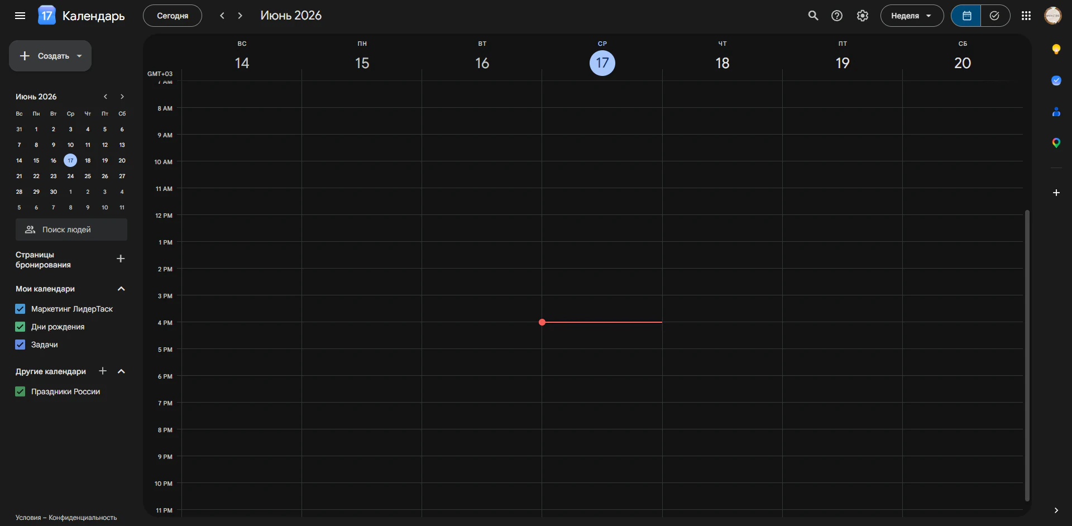
Task: Toggle the Маркетинг ЛидерТаск calendar checkbox
Action: click(20, 309)
